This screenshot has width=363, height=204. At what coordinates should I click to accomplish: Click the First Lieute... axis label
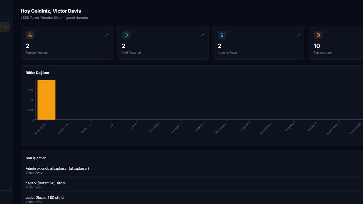[x=154, y=127]
